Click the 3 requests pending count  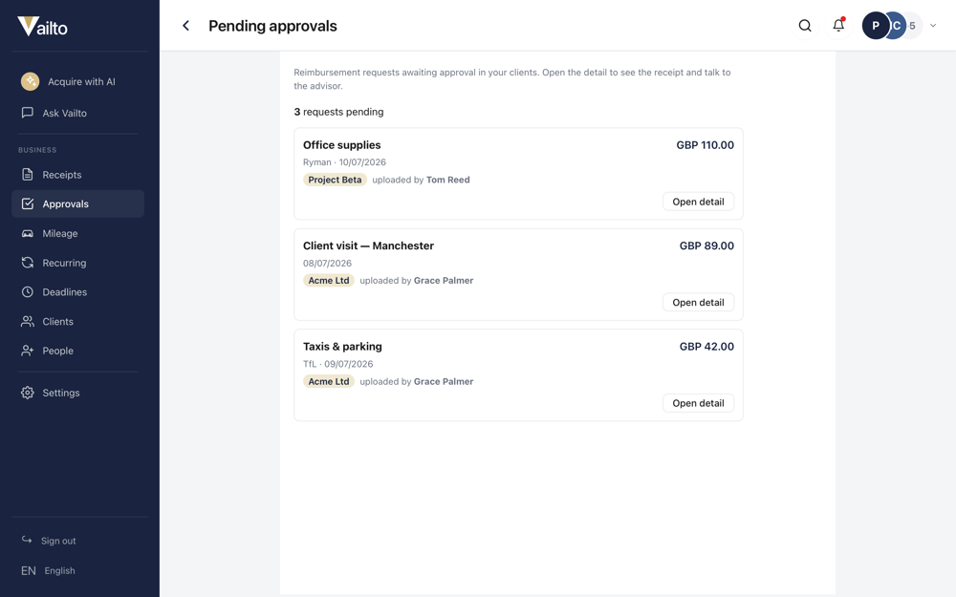tap(339, 112)
